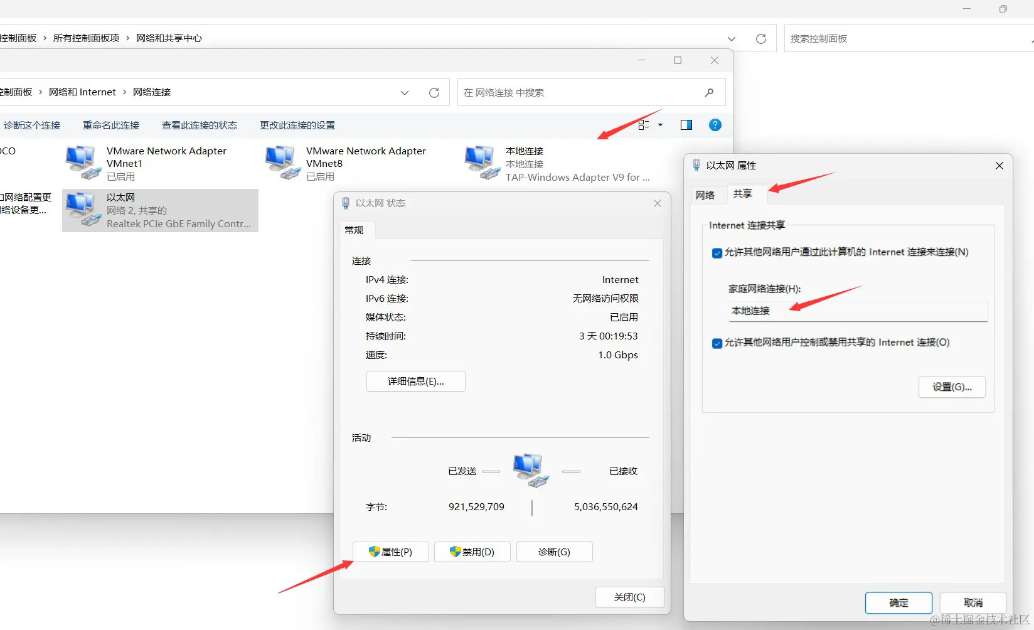Click the 在 网络连接 中搜索 search field
This screenshot has height=630, width=1034.
click(592, 93)
